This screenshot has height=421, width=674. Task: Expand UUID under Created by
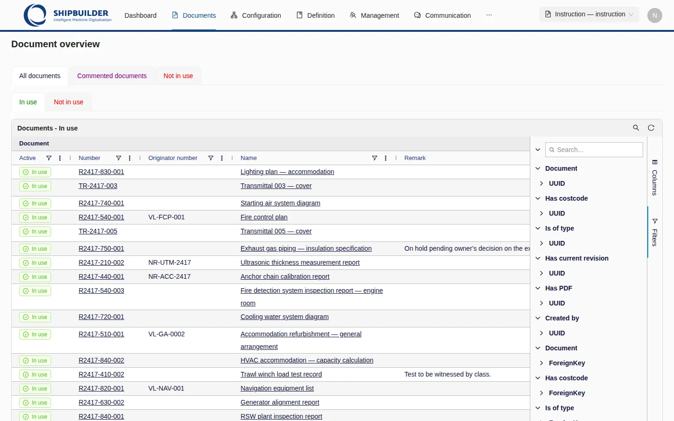[x=542, y=333]
